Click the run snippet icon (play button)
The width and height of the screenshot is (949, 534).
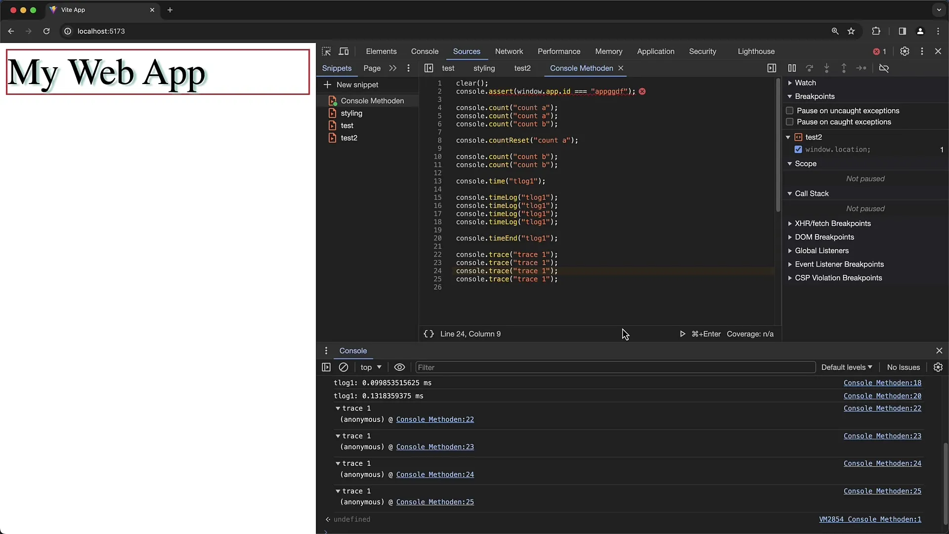pyautogui.click(x=682, y=334)
